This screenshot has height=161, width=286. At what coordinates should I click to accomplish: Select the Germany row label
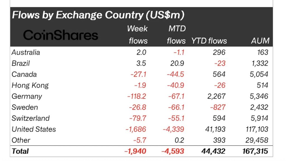27,96
